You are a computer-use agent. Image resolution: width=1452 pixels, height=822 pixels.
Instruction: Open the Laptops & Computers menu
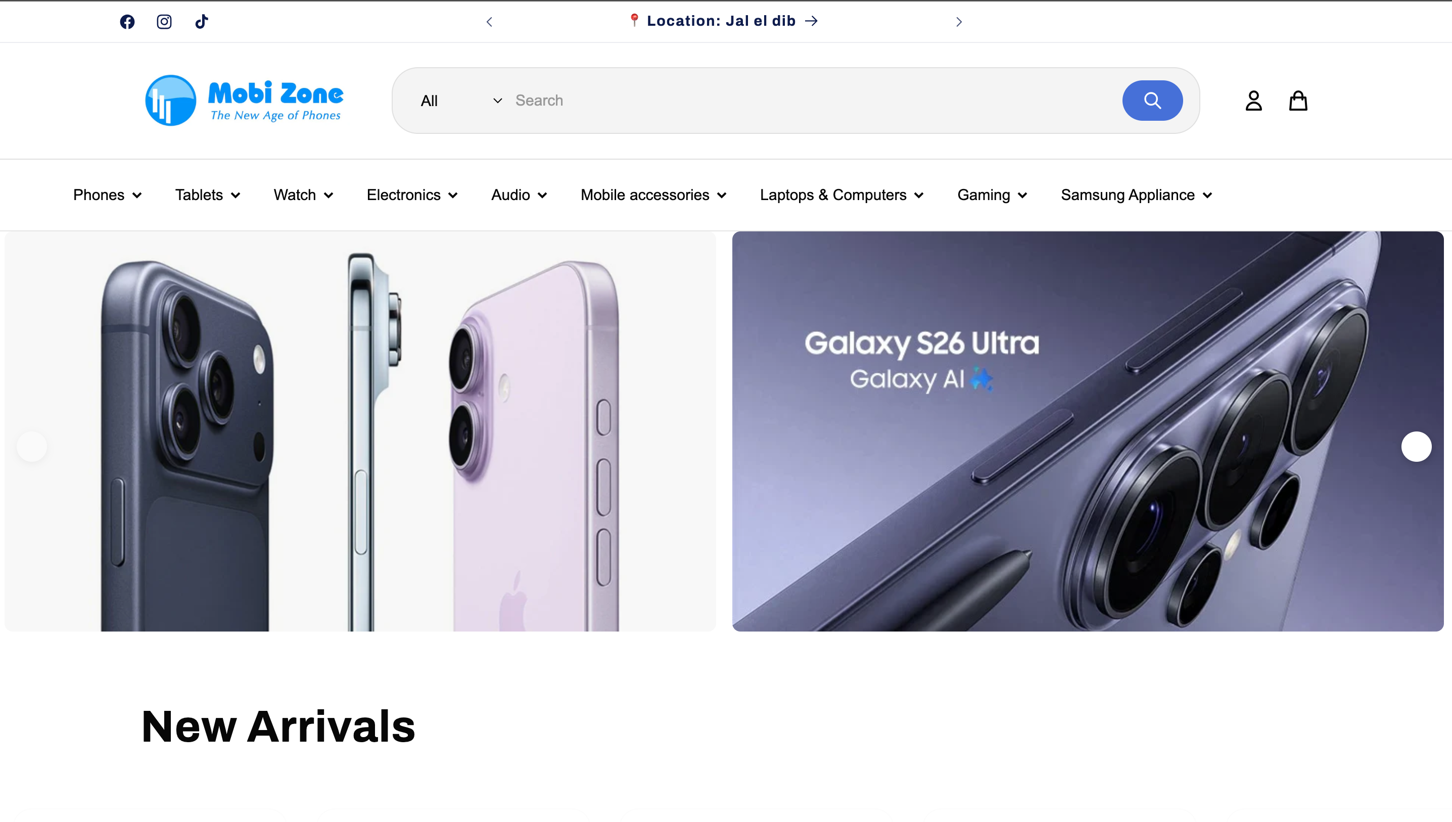coord(841,195)
